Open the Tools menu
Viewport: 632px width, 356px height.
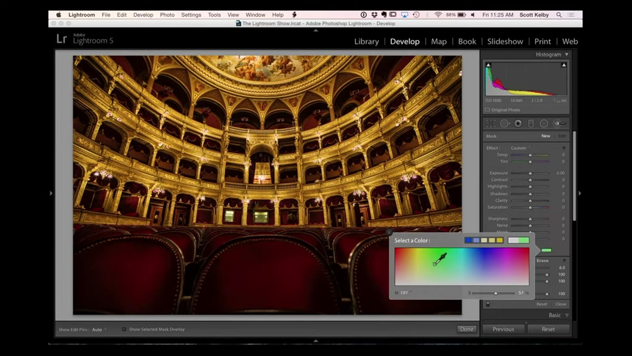click(x=214, y=15)
